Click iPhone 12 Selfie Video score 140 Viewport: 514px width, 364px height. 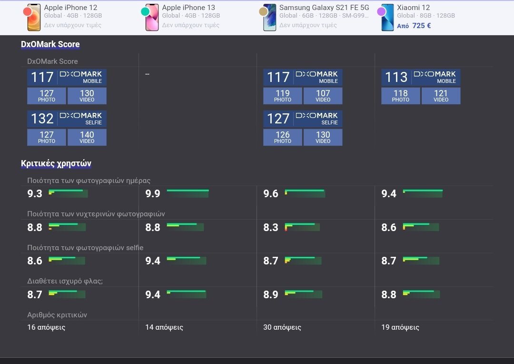[87, 137]
